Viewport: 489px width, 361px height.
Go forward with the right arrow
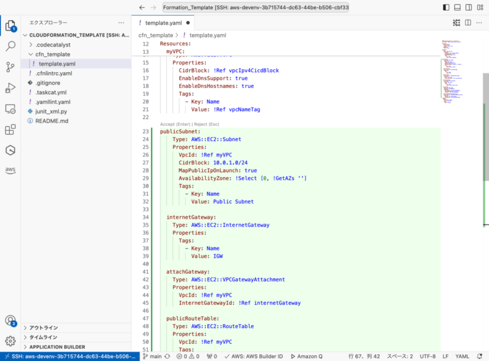tap(153, 7)
